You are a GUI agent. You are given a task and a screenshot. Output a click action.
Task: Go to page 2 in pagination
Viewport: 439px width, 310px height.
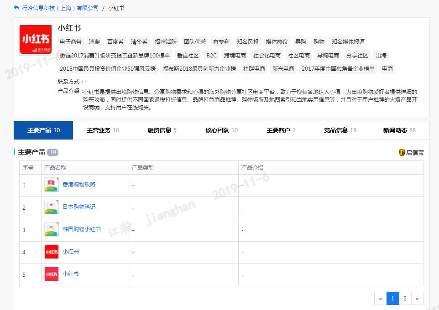tap(405, 299)
